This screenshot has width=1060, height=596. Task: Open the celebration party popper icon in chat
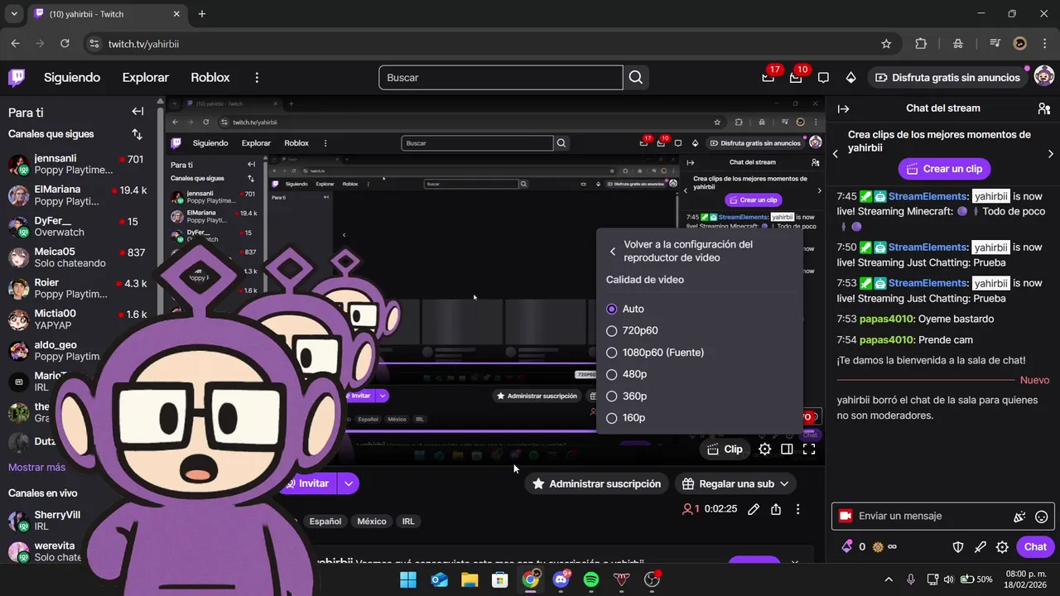1019,517
